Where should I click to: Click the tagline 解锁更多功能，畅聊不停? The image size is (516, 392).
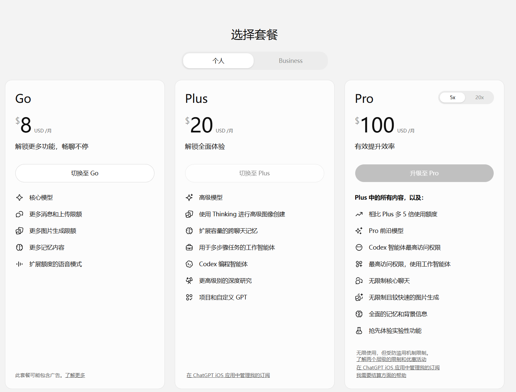[52, 147]
